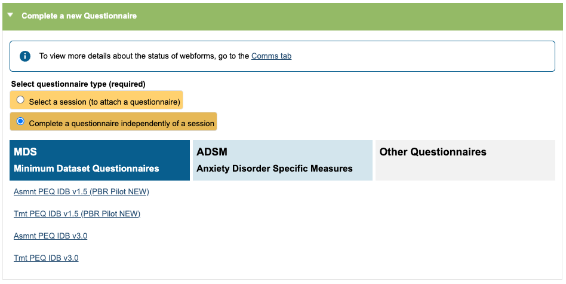Open Tmt PEQ IDB v1.5 (PBR Pilot NEW)

pyautogui.click(x=77, y=214)
